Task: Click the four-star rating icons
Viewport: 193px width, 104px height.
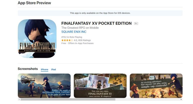Action: 67,40
